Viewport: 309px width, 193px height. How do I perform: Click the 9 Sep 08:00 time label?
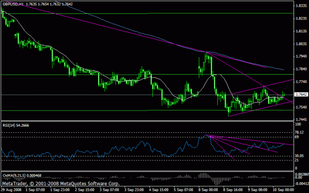[x=257, y=190]
